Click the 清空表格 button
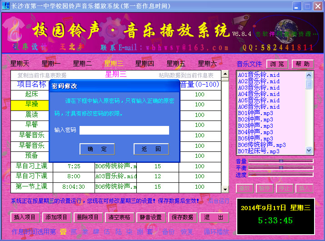 120,217
